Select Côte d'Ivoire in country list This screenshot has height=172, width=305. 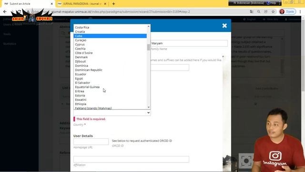[110, 53]
